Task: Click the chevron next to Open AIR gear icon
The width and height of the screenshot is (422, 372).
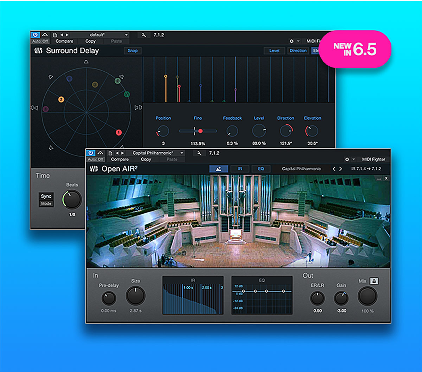Action: pos(353,159)
